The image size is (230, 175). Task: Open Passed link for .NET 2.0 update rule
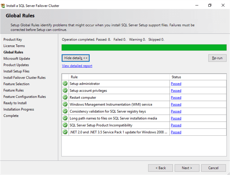(x=176, y=132)
